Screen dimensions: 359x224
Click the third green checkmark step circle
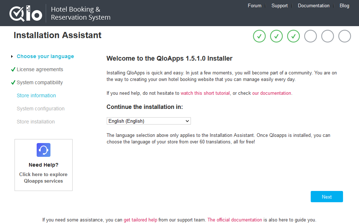(x=293, y=36)
